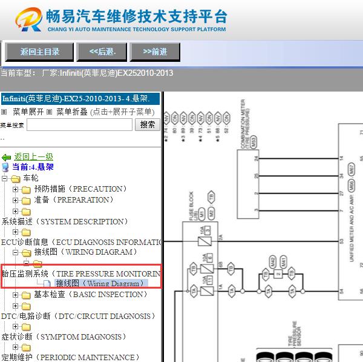The height and width of the screenshot is (362, 363).
Task: Click the folder icon above 症状诊断
Action: 26,327
